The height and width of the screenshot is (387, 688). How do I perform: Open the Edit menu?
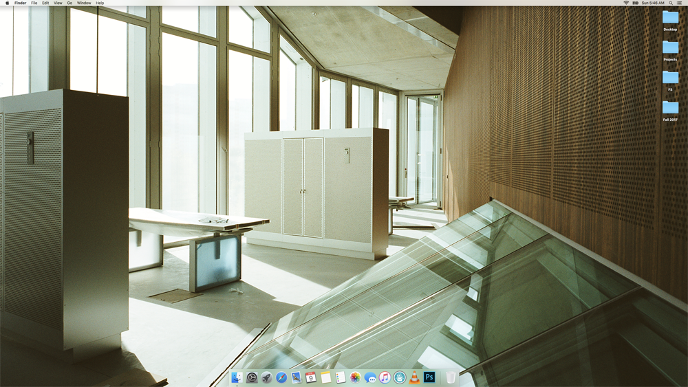tap(45, 3)
